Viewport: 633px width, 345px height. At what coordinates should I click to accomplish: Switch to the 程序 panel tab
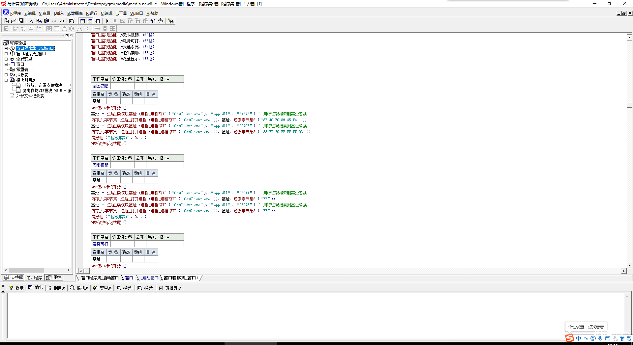(35, 278)
